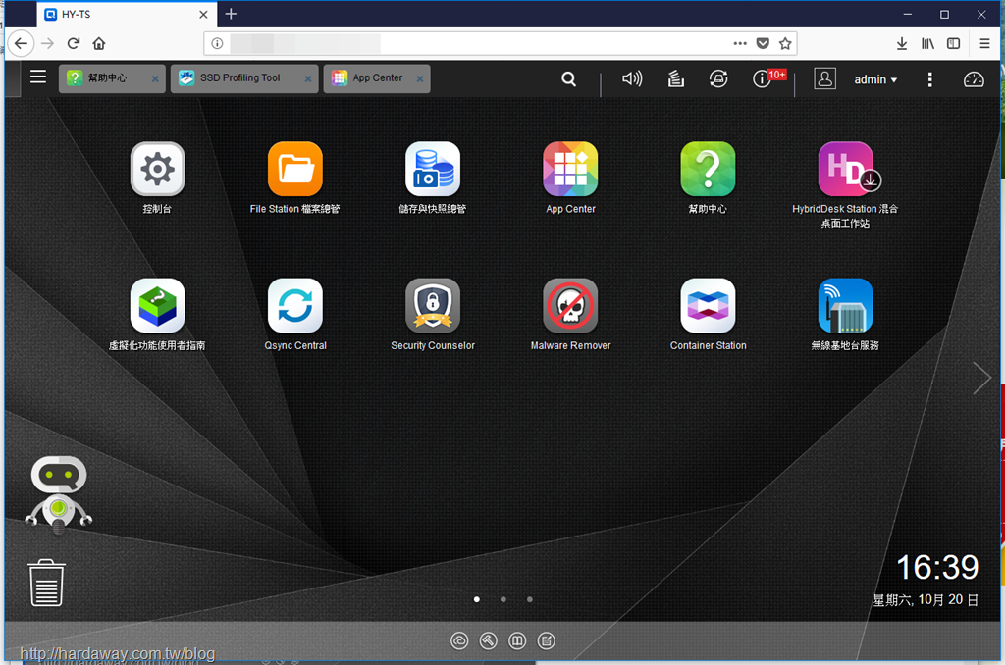
Task: Open page actions three dots menu
Action: pyautogui.click(x=740, y=43)
